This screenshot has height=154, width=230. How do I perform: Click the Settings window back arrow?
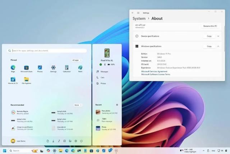point(133,13)
